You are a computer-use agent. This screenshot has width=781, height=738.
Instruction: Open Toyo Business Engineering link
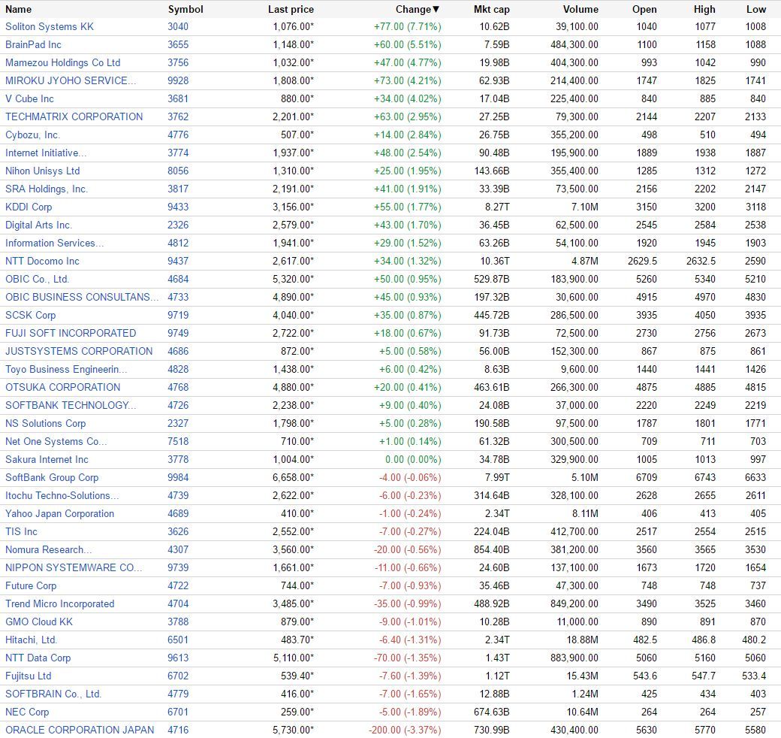(66, 369)
